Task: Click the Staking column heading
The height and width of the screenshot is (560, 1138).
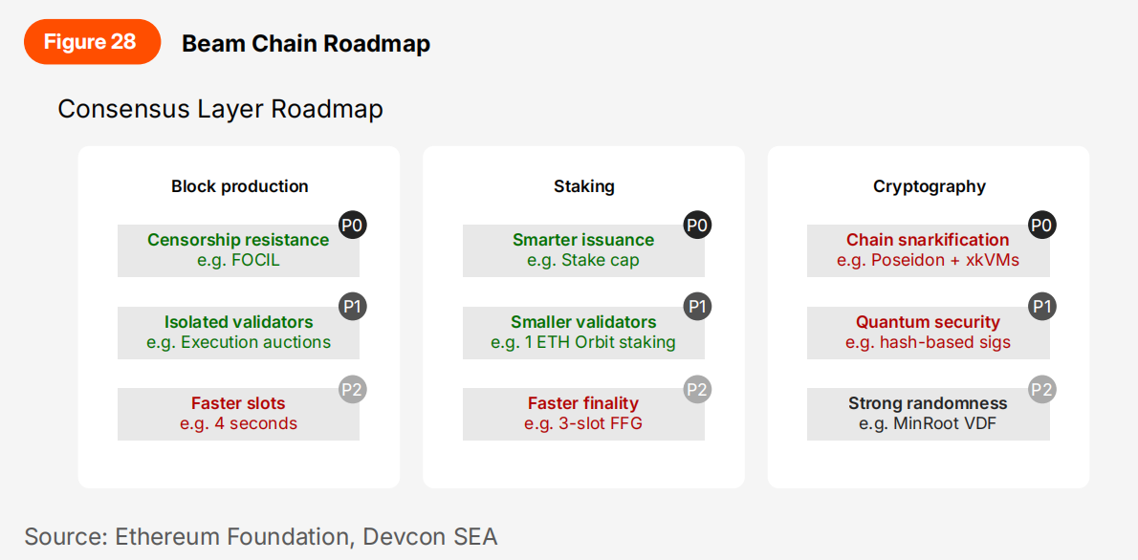Action: click(583, 186)
